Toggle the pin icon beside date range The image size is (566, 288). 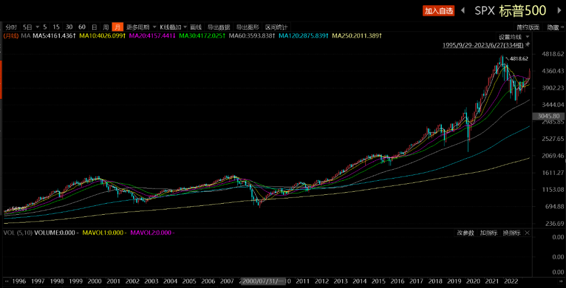[x=527, y=45]
